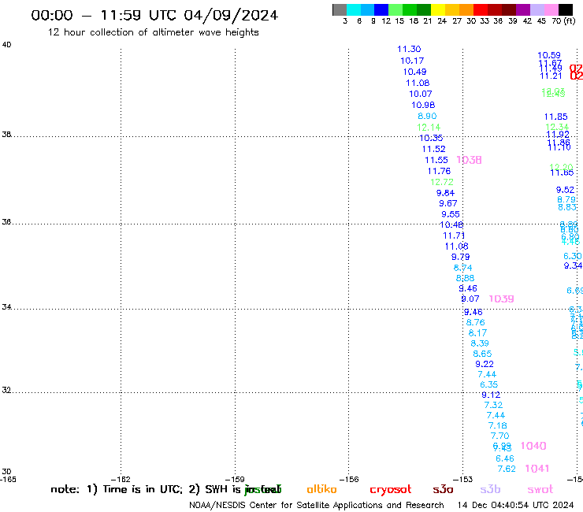Click wave height value 9.22
The width and height of the screenshot is (583, 512).
coord(485,364)
